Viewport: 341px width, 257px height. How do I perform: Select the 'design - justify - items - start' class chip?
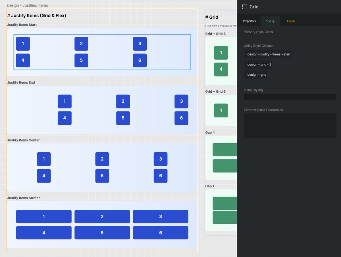268,54
